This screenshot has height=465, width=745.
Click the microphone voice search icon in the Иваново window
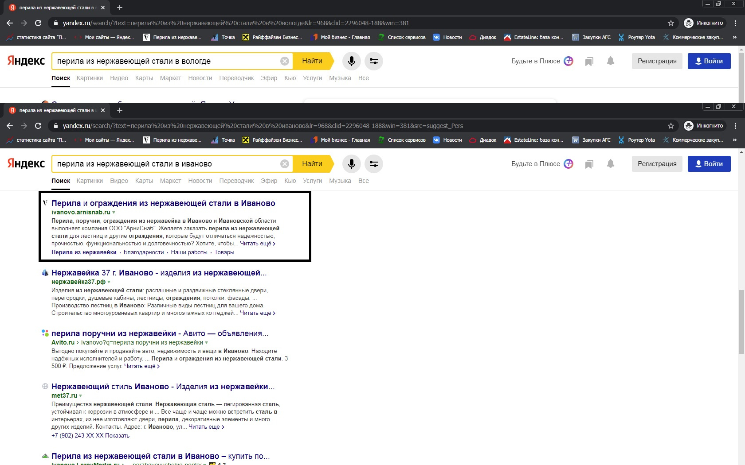pos(351,164)
